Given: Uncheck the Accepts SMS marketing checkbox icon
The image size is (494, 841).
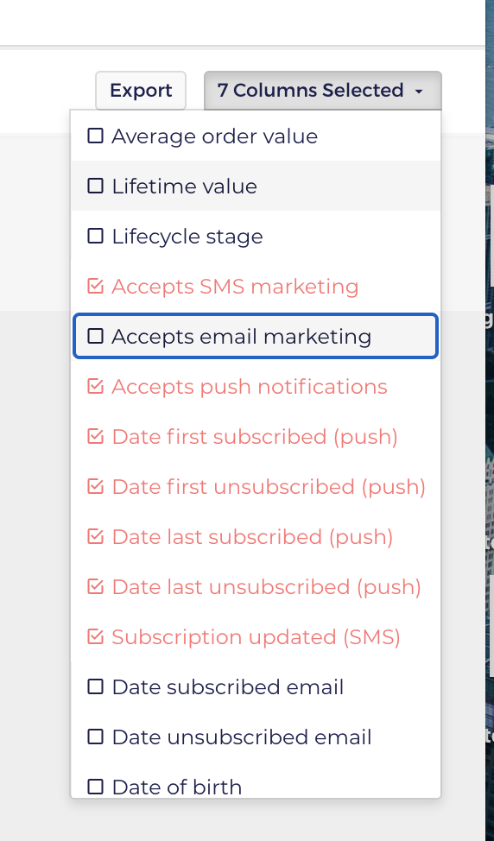Looking at the screenshot, I should click(95, 287).
